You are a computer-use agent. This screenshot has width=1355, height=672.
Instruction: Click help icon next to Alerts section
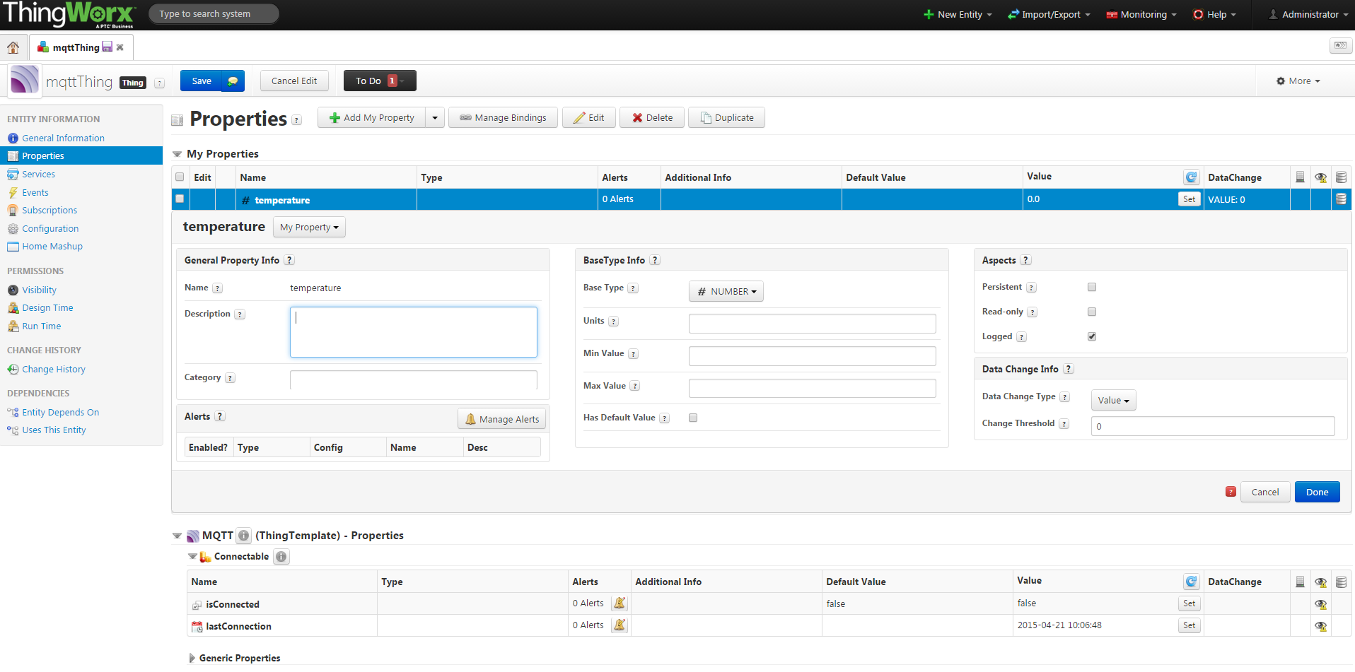[220, 416]
